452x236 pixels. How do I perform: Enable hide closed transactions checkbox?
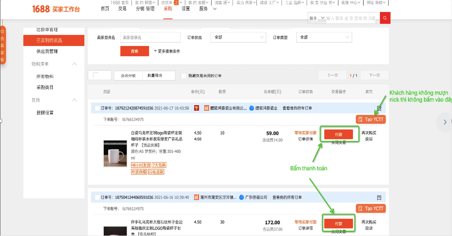pos(184,76)
